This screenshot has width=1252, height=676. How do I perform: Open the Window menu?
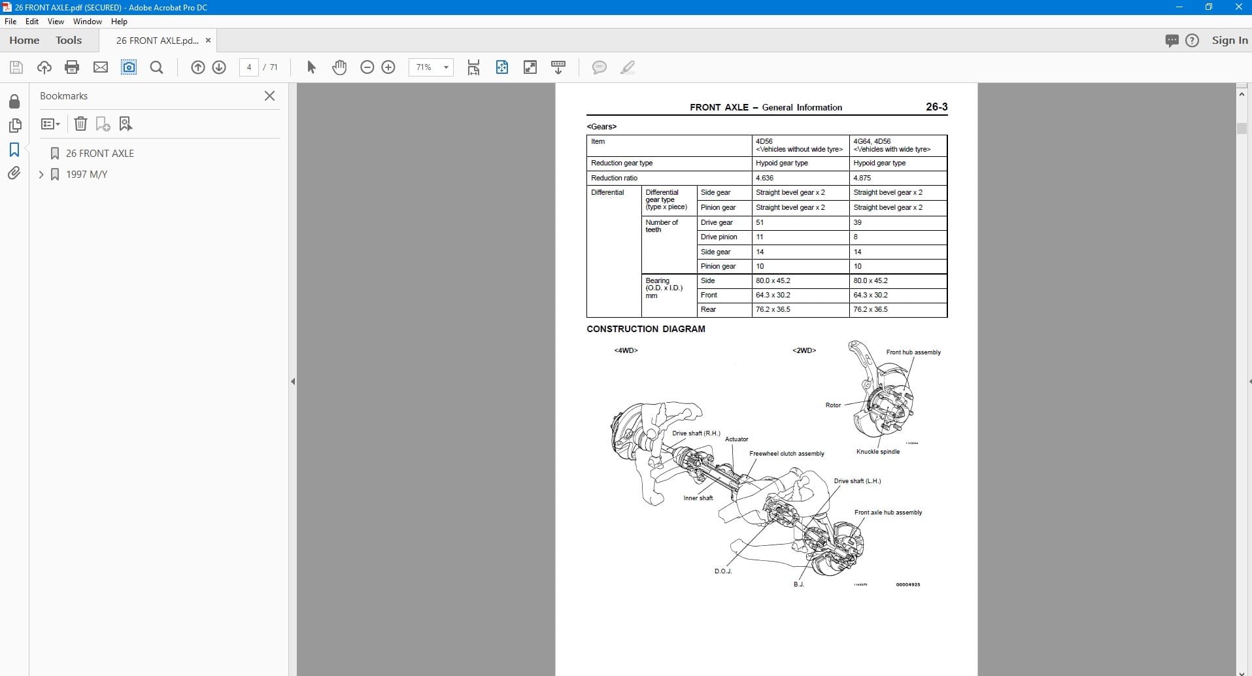(87, 22)
